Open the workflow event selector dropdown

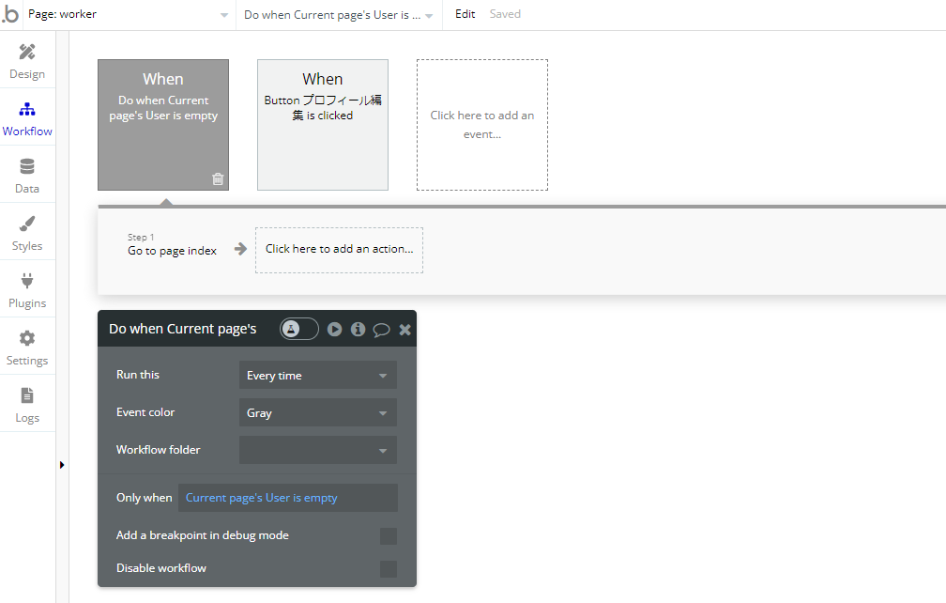click(339, 14)
